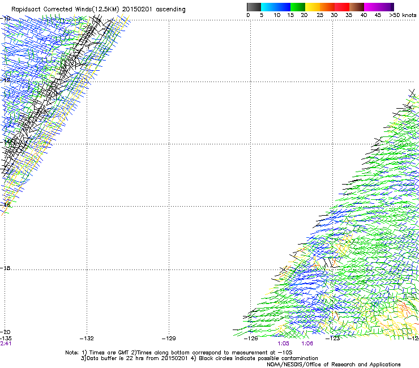The image size is (419, 368).
Task: Pick the cyan-to-blue 5-15 knots legend band
Action: (x=276, y=7)
